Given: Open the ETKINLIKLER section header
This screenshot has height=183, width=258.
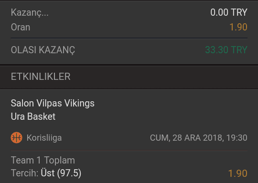Looking at the screenshot, I should tap(41, 77).
